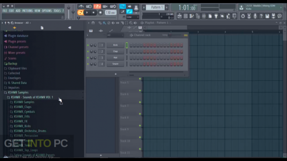Click the Clap channel button

115,52
